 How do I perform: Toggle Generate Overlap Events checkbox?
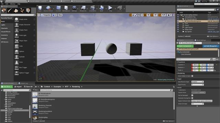[192, 98]
